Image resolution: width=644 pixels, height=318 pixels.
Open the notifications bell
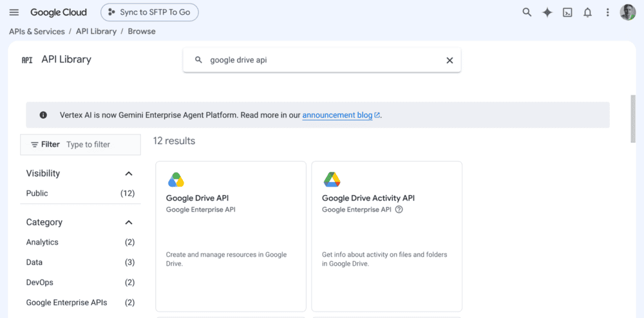point(588,12)
